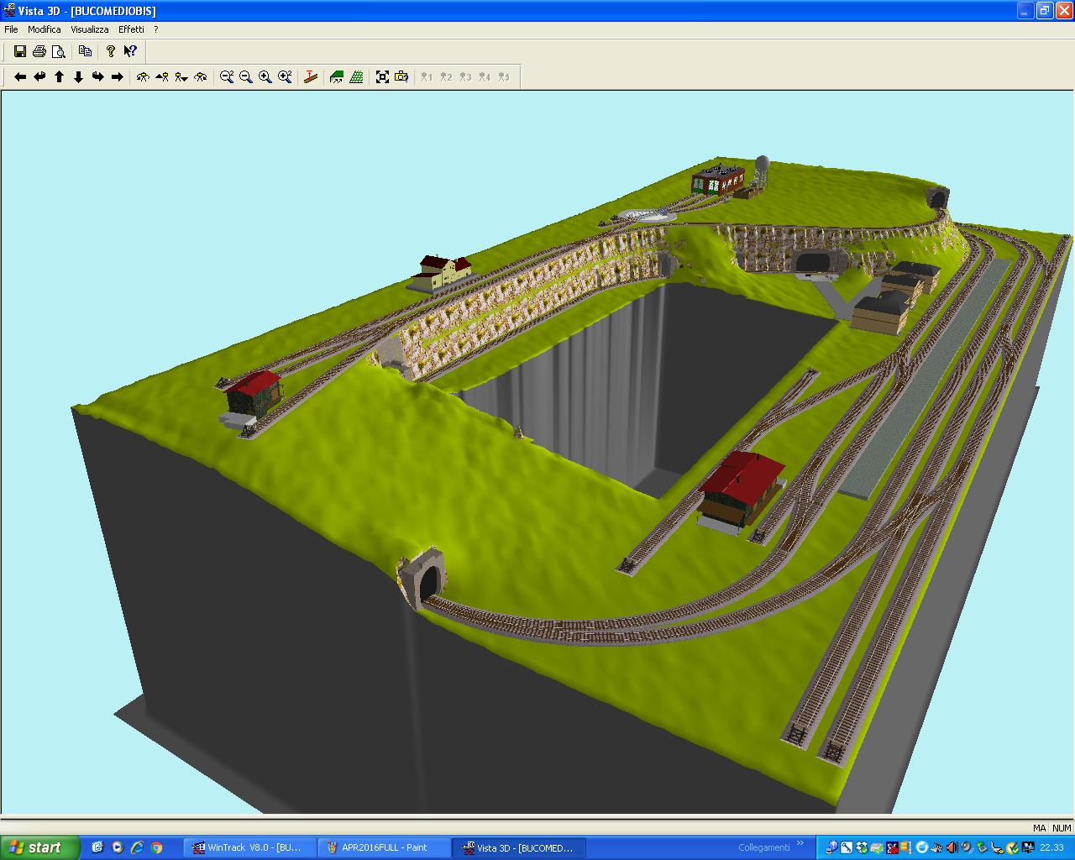
Task: Click the yellow camera snapshot icon
Action: tap(401, 77)
